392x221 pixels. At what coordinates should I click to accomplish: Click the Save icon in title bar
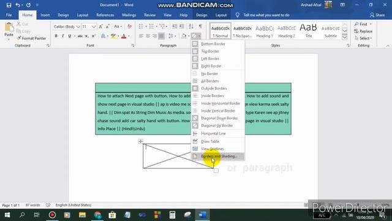pyautogui.click(x=9, y=5)
